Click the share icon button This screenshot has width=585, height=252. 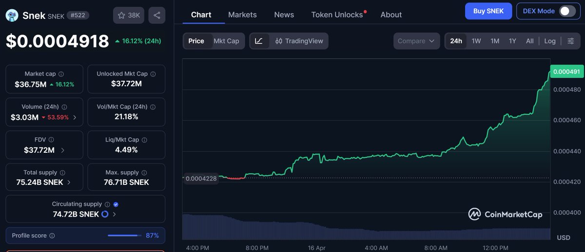[156, 16]
